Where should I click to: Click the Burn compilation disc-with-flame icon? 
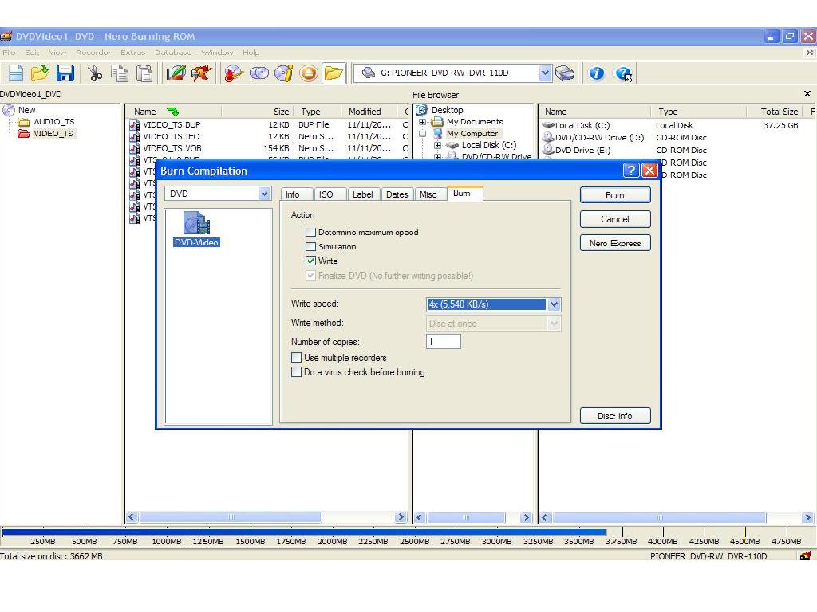click(x=234, y=73)
